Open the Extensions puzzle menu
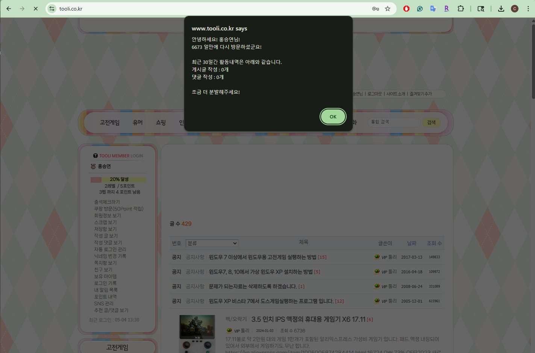 [x=461, y=9]
